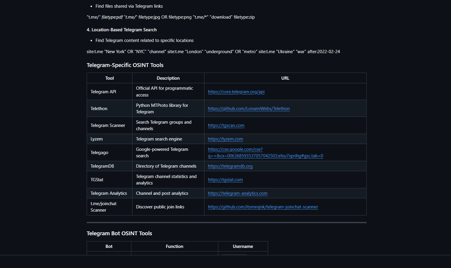Click the Username column header
451x268 pixels.
[243, 246]
